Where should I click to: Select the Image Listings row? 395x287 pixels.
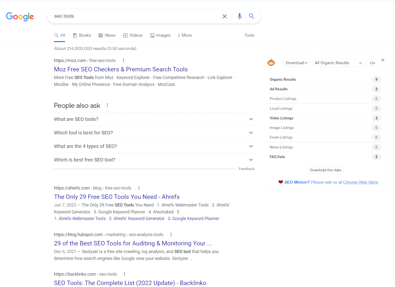tap(325, 128)
